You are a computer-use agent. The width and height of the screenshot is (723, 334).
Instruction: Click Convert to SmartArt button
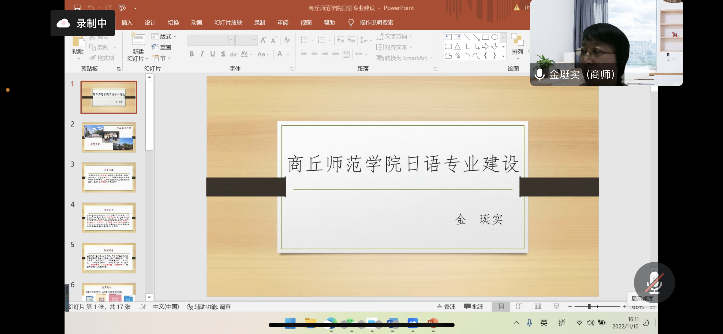(404, 58)
